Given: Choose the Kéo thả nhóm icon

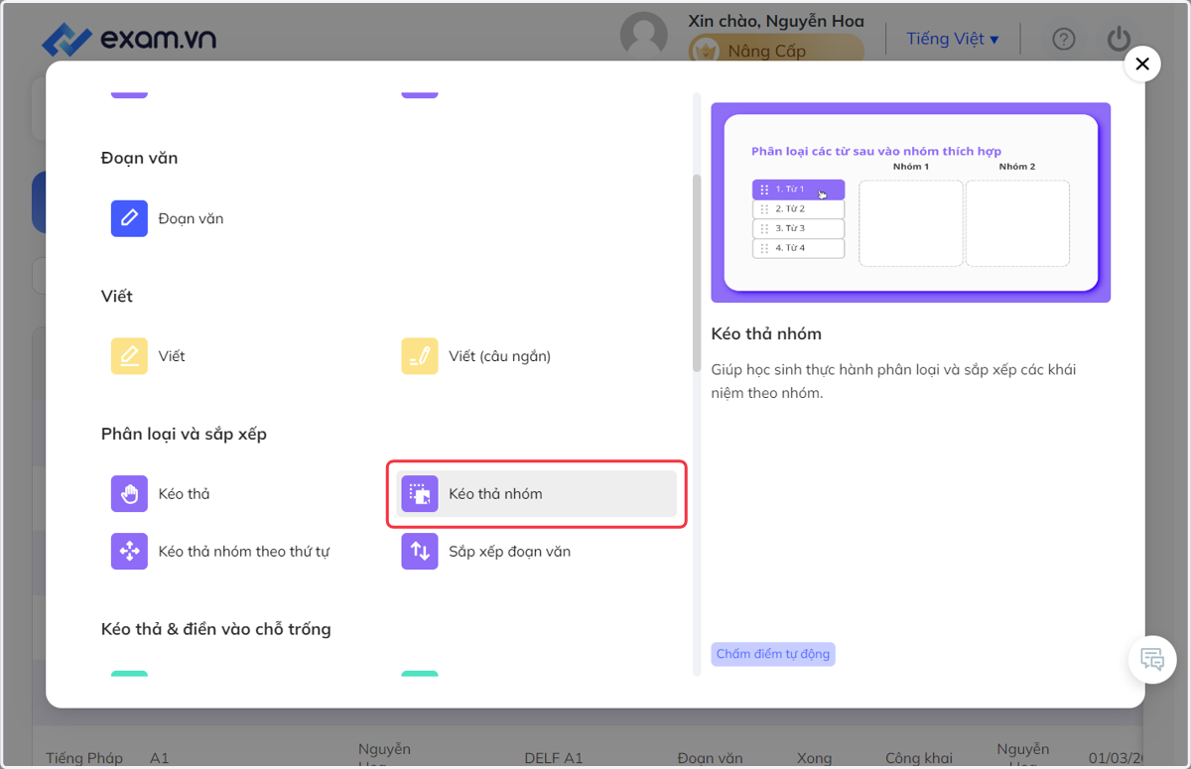Looking at the screenshot, I should 420,493.
